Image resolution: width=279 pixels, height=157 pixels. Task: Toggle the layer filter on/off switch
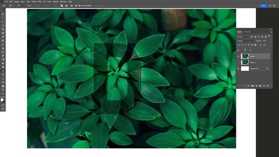pyautogui.click(x=269, y=36)
